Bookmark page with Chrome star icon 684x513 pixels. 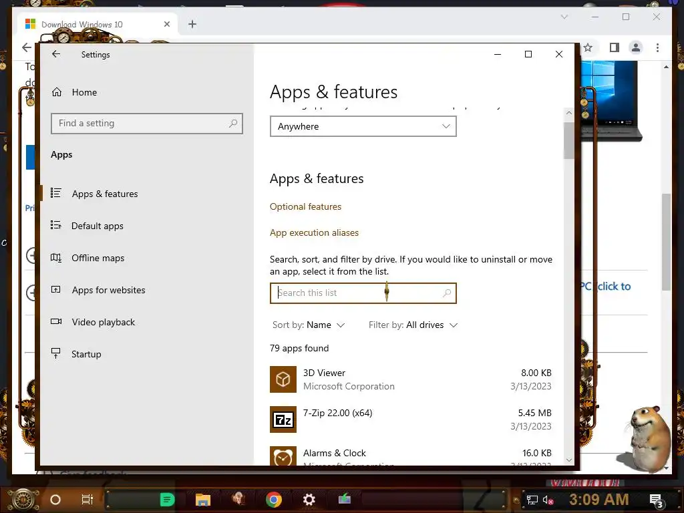coord(588,47)
